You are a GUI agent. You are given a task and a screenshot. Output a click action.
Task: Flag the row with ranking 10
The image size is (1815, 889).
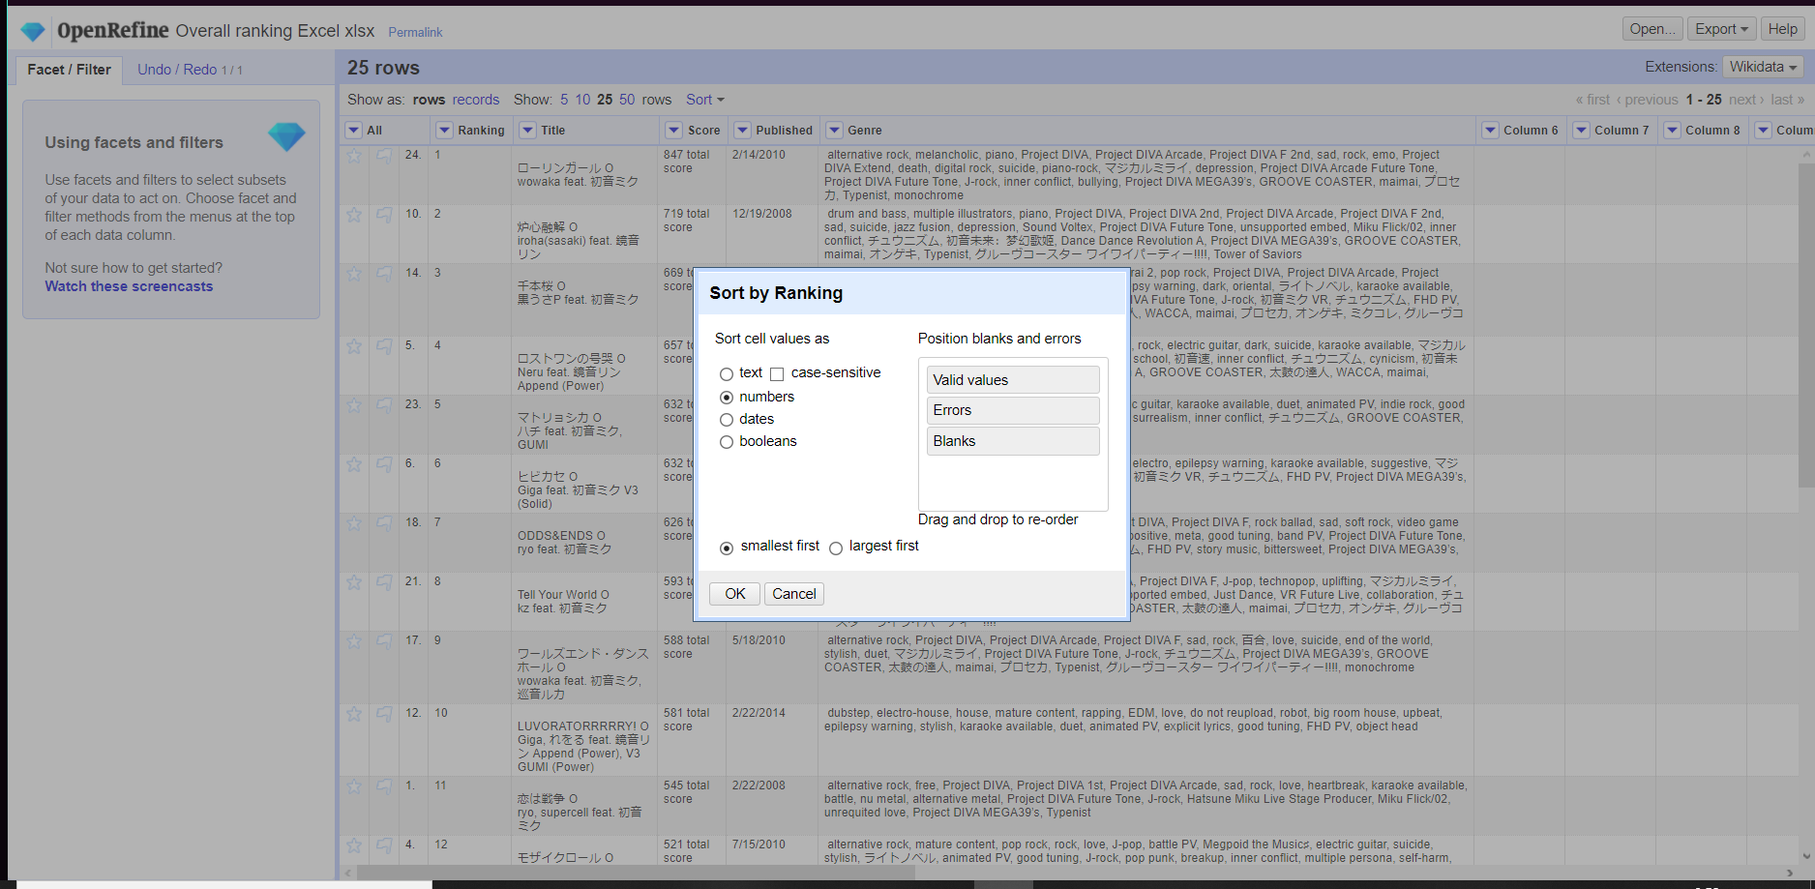pyautogui.click(x=384, y=714)
